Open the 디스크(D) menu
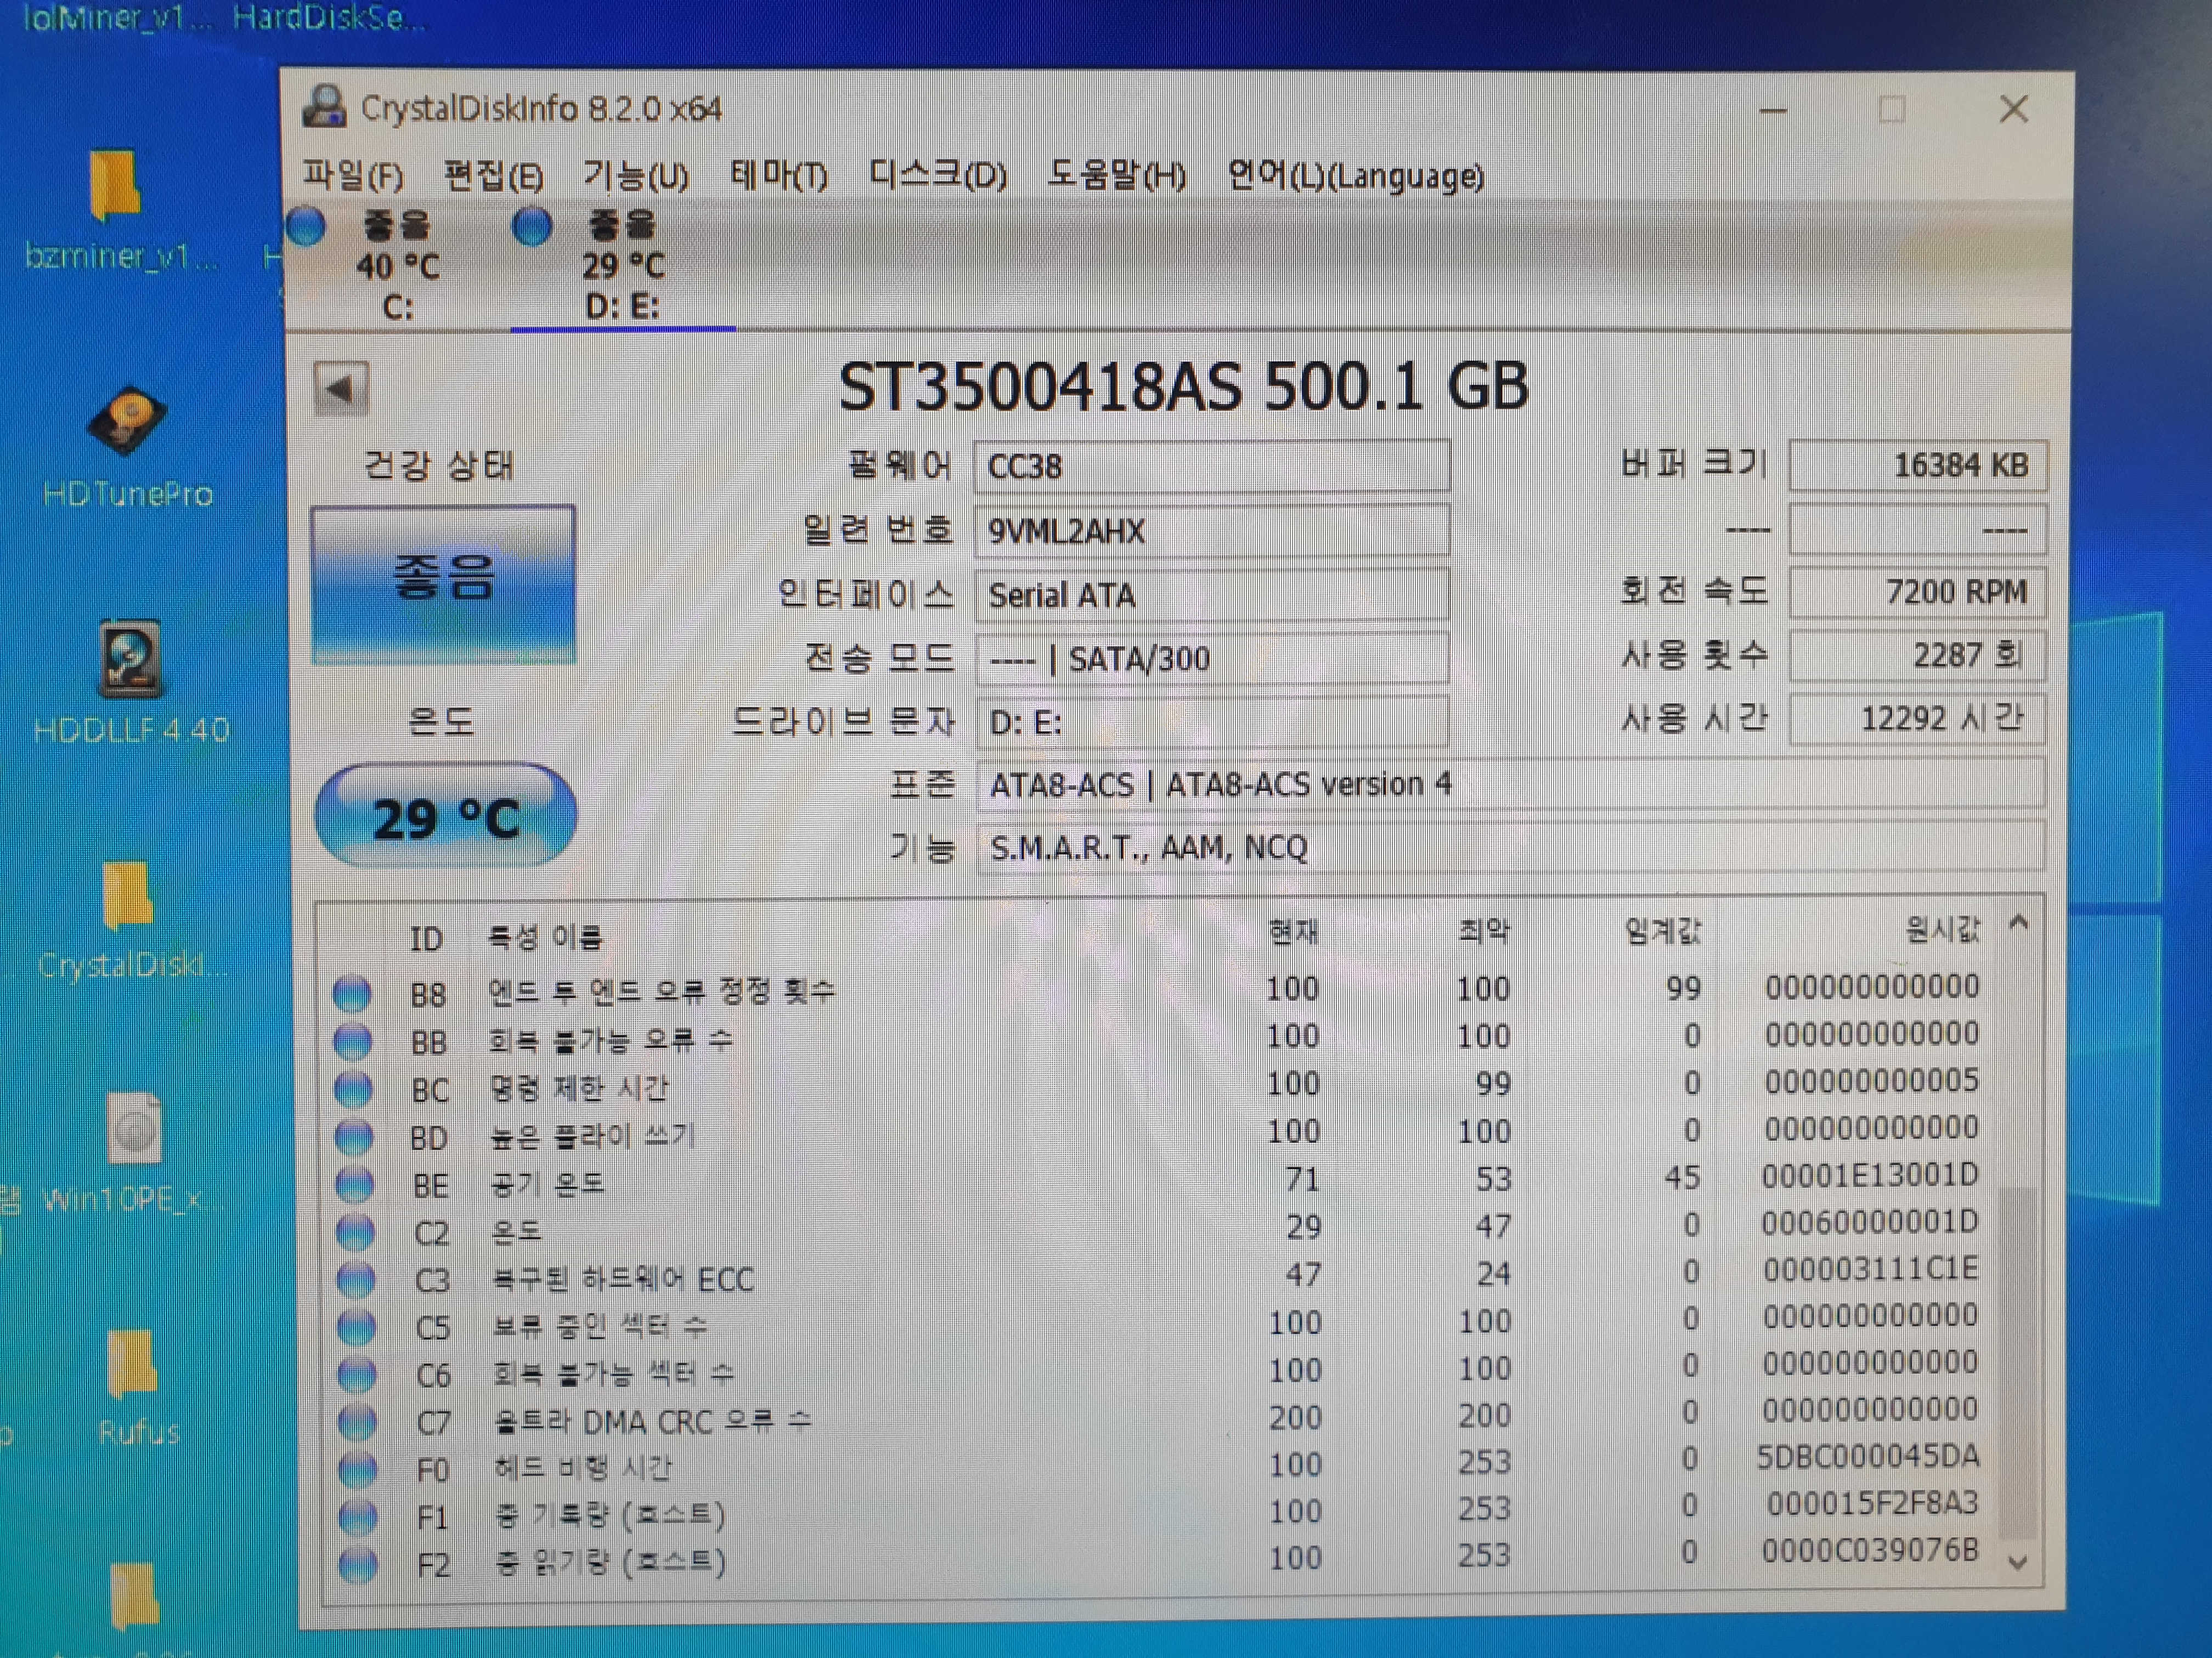Screen dimensions: 2212x1658 point(937,176)
